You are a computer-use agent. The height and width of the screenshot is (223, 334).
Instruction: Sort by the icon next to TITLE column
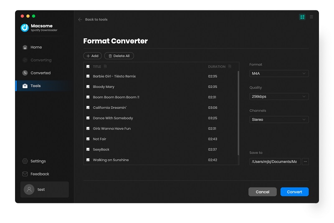[x=105, y=67]
